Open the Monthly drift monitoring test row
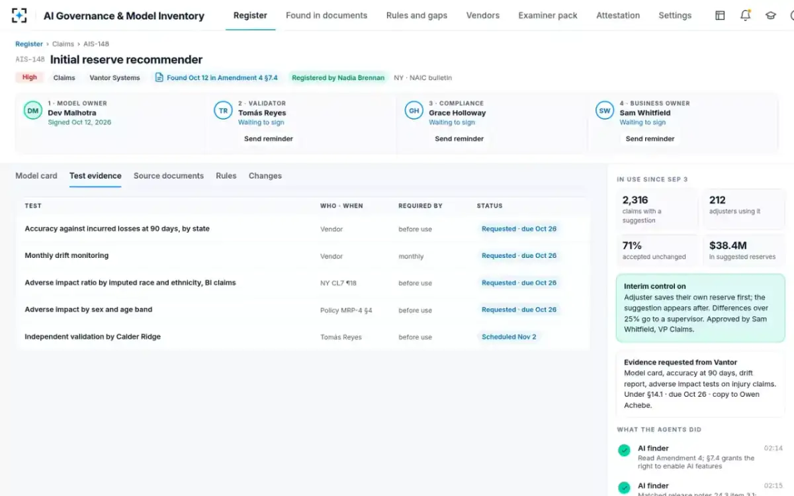Screen dimensions: 794x496 (x=302, y=256)
